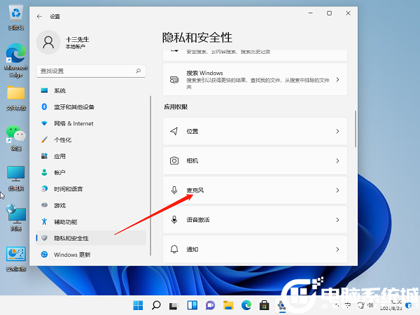Select 隐私和安全性 in the sidebar
Viewport: 420px width, 315px height.
91,238
